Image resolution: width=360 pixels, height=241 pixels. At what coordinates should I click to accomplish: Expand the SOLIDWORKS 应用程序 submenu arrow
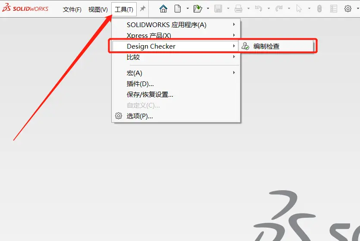pyautogui.click(x=234, y=24)
